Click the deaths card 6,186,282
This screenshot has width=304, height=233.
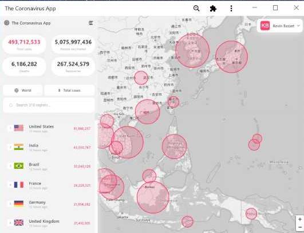coord(24,66)
